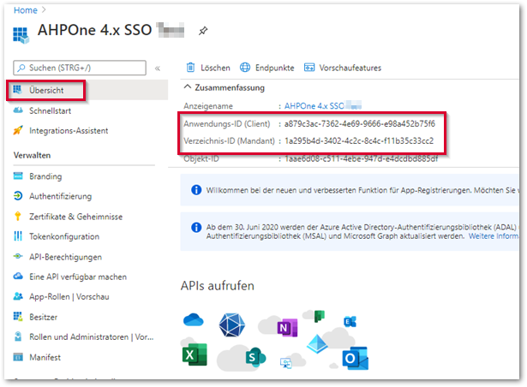
Task: Click the Tokenkonfiguration bars icon
Action: 18,236
